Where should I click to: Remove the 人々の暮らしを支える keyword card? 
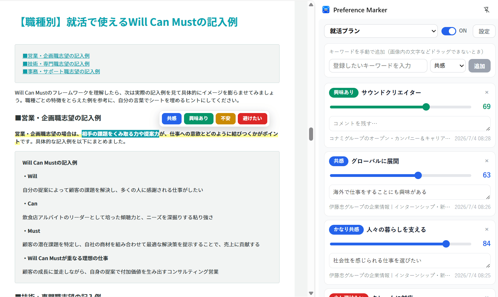pos(487,229)
